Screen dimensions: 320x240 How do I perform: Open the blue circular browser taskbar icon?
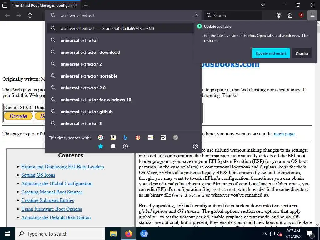click(144, 234)
